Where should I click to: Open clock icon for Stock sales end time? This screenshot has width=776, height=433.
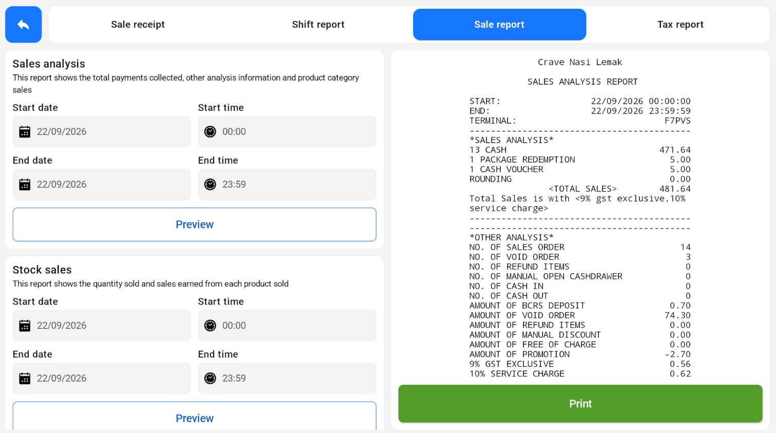(210, 379)
